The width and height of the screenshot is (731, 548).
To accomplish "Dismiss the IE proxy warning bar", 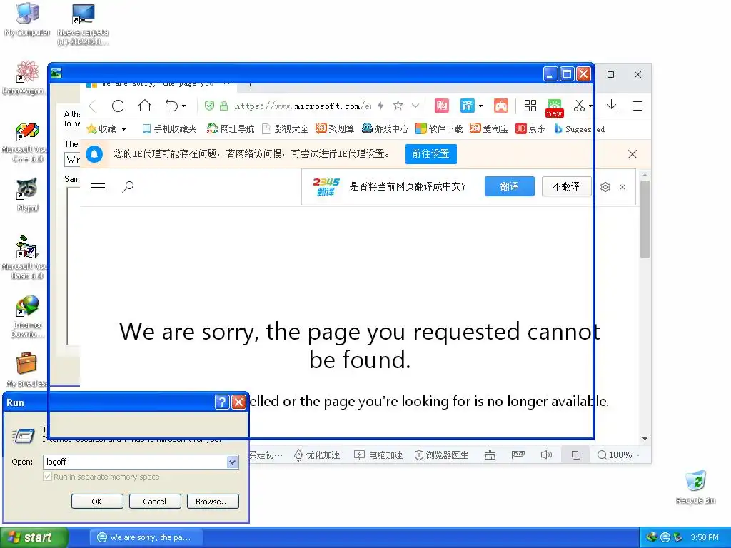I will pyautogui.click(x=632, y=154).
